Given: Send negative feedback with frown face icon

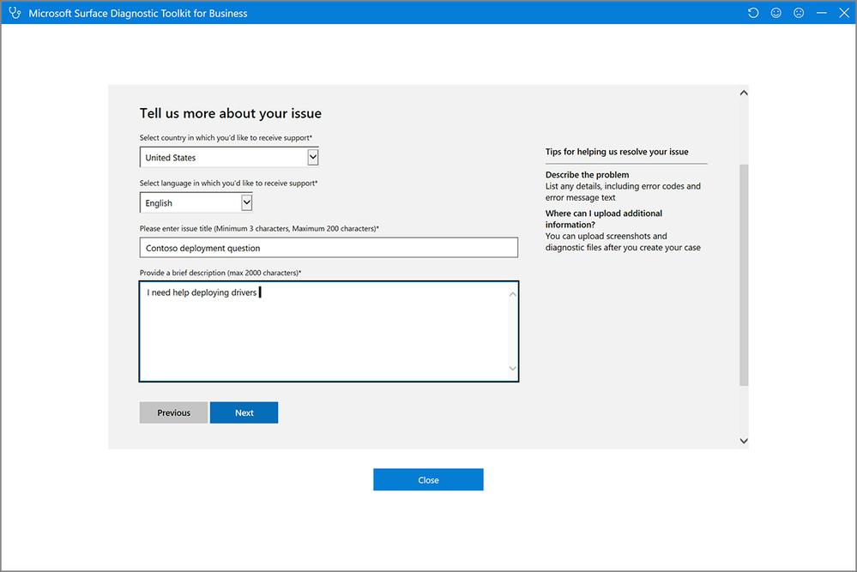Looking at the screenshot, I should click(799, 13).
